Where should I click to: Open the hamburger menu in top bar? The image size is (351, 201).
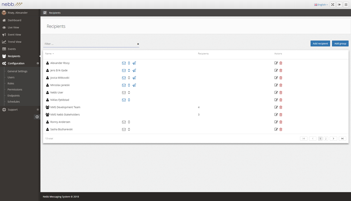tap(346, 5)
